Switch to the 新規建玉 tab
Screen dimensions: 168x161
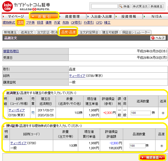coord(10,32)
